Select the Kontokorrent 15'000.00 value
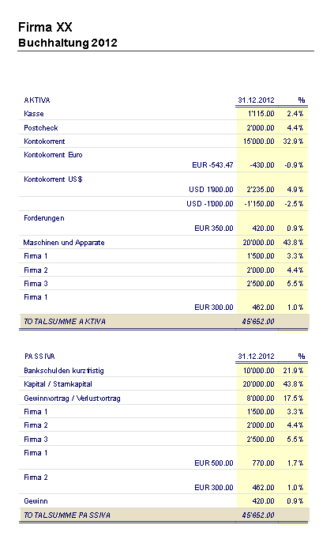The width and height of the screenshot is (334, 555). click(259, 142)
